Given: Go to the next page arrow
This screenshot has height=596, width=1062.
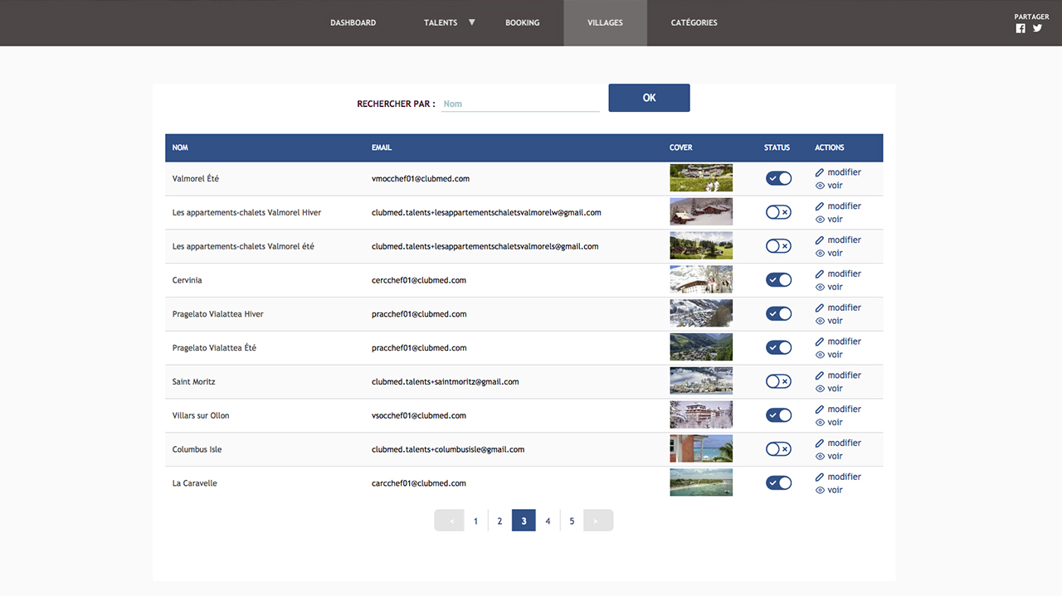Looking at the screenshot, I should point(598,521).
